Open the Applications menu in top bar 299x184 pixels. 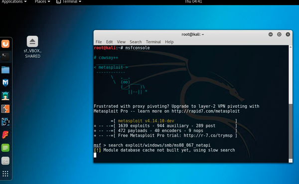pos(14,1)
